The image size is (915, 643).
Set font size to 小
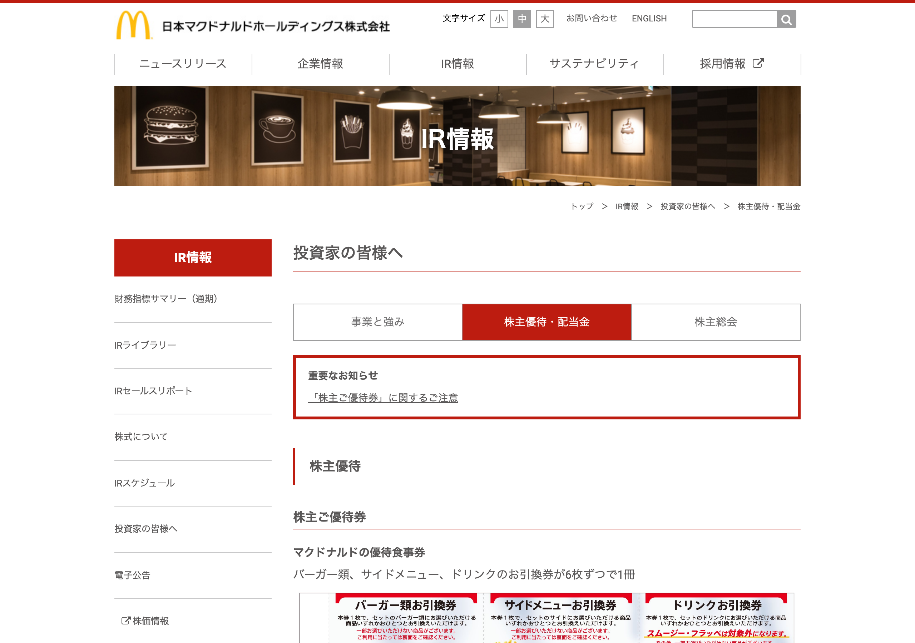pos(499,19)
